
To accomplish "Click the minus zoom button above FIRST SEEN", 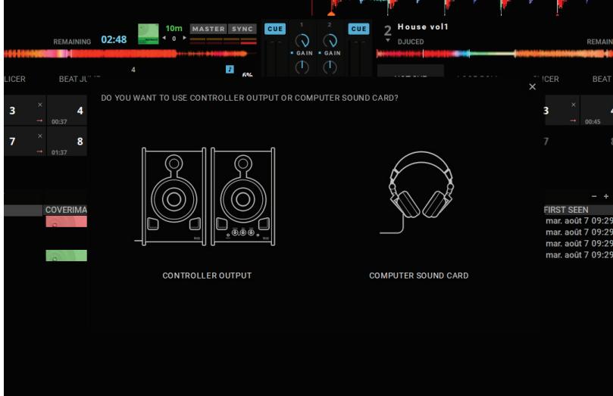I will point(594,196).
